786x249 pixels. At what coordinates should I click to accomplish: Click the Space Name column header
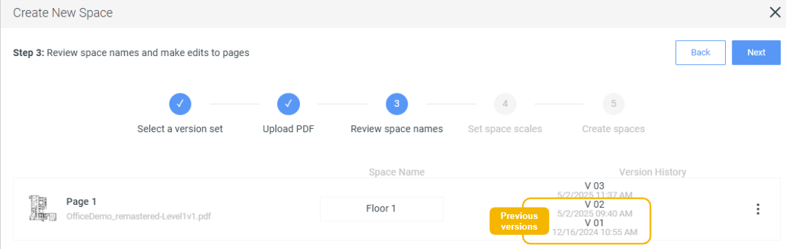(x=396, y=172)
